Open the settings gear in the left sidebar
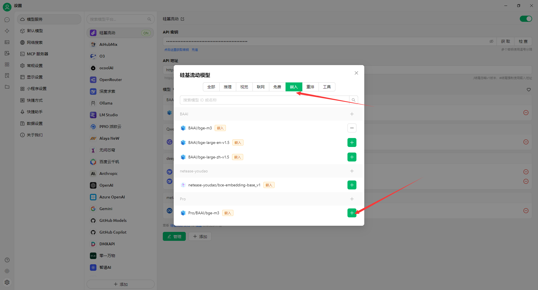Viewport: 538px width, 290px height. coord(7,282)
